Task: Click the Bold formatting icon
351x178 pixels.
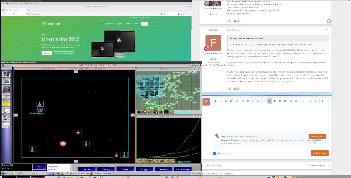Action: pos(216,101)
